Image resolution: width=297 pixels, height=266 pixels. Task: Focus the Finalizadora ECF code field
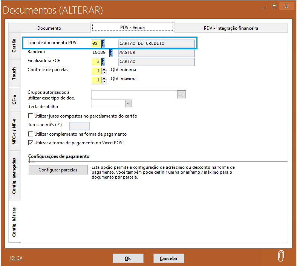(x=96, y=62)
